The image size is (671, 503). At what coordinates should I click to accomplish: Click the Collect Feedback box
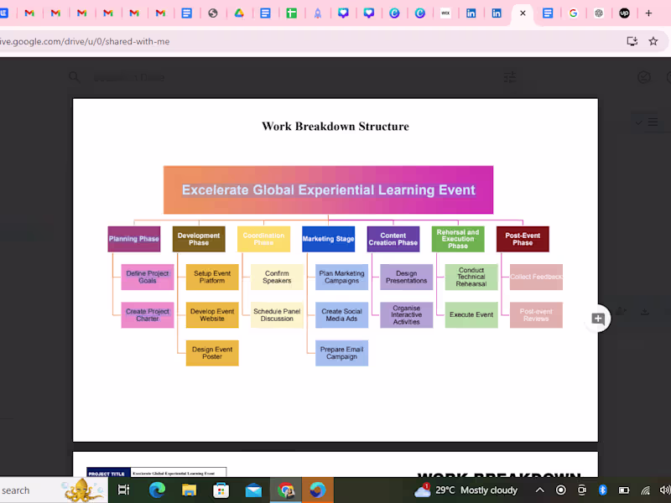(536, 277)
